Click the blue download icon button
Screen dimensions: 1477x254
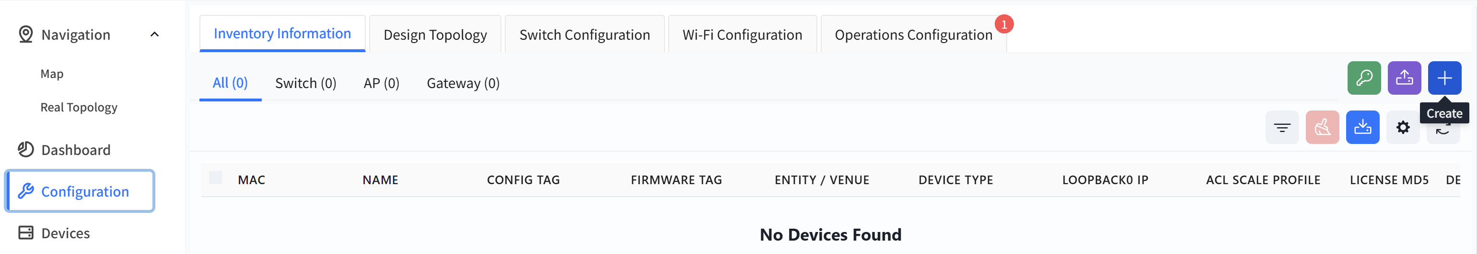[1362, 127]
